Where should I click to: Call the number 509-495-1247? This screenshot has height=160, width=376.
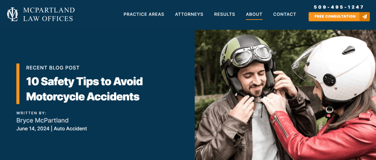pyautogui.click(x=339, y=7)
